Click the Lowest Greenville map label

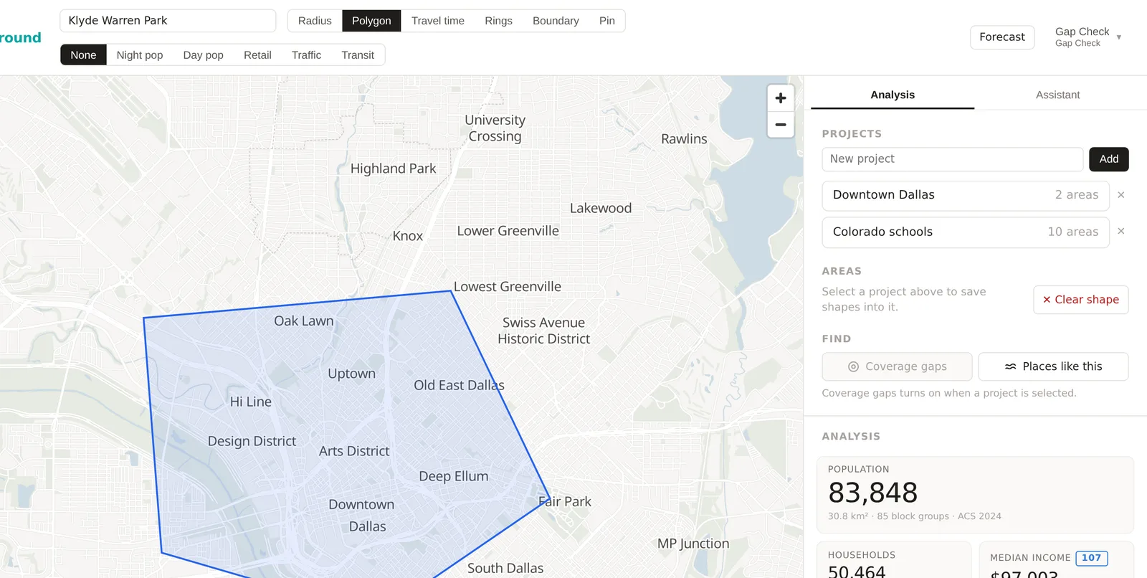coord(508,287)
